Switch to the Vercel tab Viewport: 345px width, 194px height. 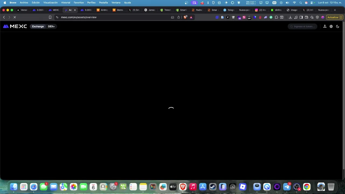point(22,10)
